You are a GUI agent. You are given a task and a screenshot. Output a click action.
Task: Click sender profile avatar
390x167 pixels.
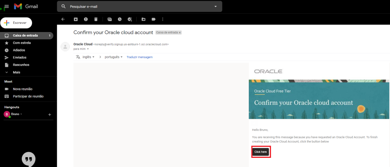[x=65, y=47]
